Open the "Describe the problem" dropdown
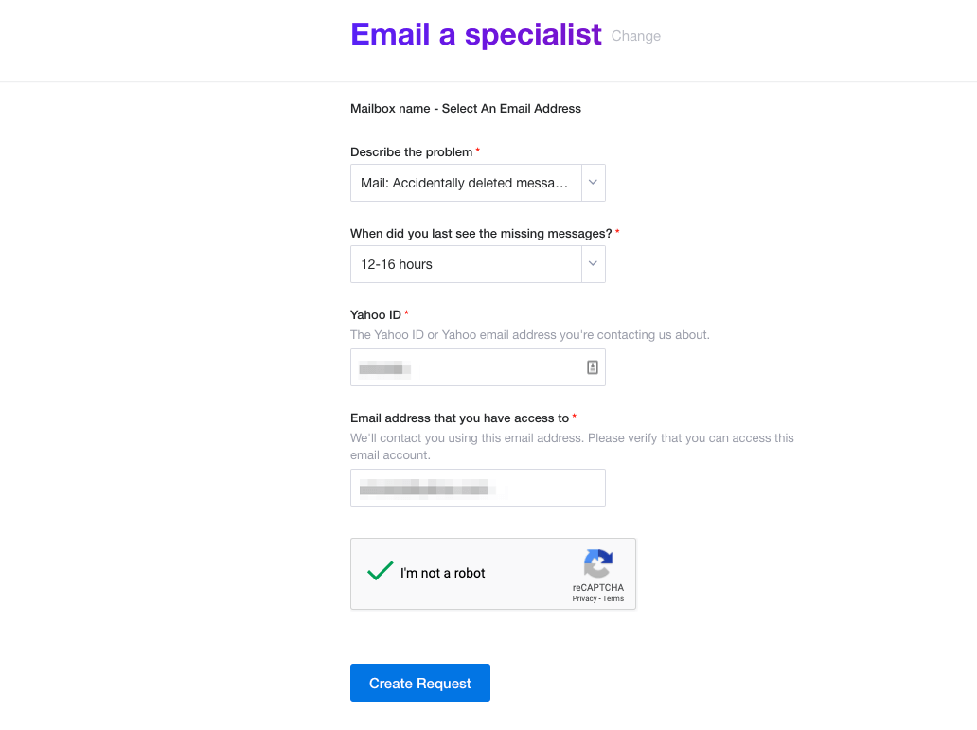Screen dimensions: 977x730 [x=467, y=183]
